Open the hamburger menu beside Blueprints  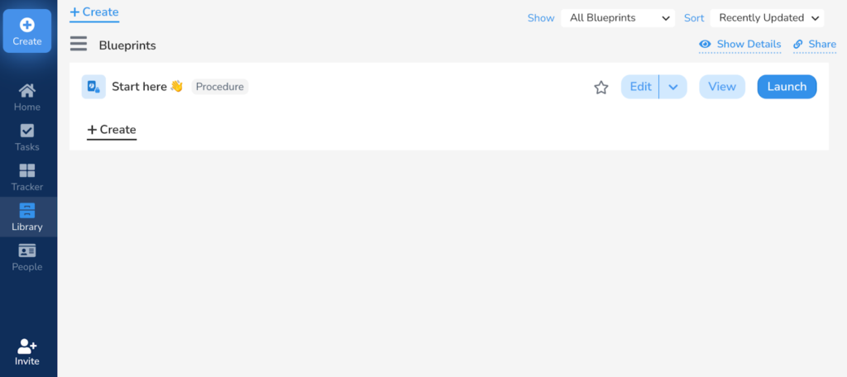(79, 44)
